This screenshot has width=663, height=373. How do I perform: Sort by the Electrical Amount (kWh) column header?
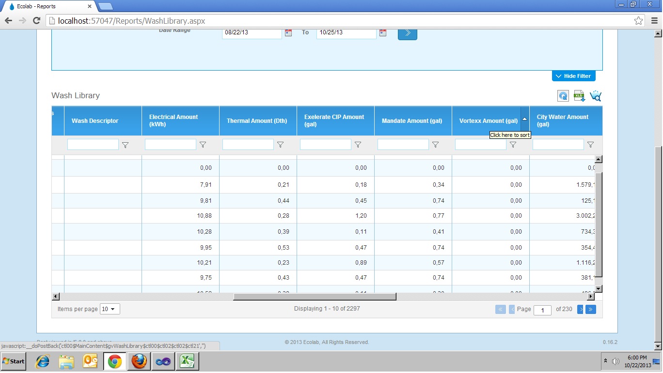click(174, 120)
